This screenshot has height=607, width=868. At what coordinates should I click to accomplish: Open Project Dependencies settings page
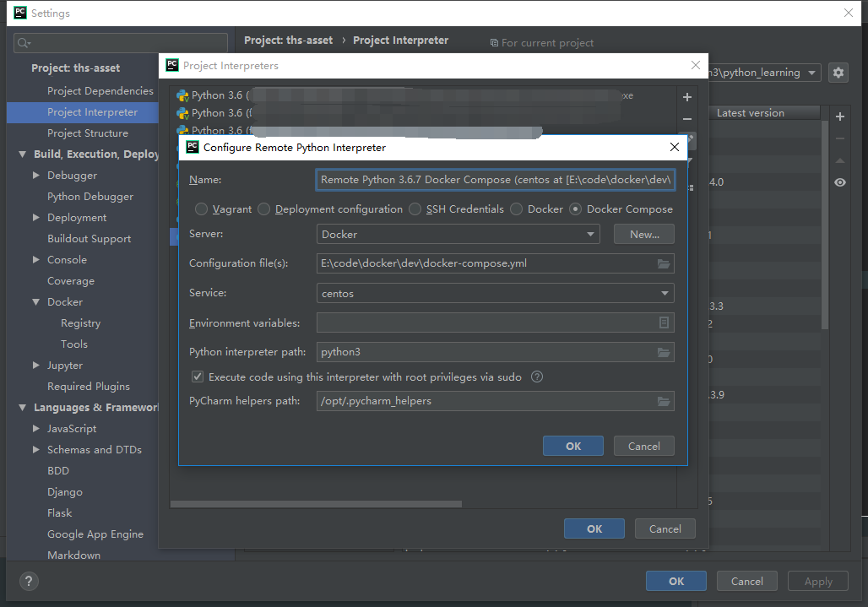point(100,90)
